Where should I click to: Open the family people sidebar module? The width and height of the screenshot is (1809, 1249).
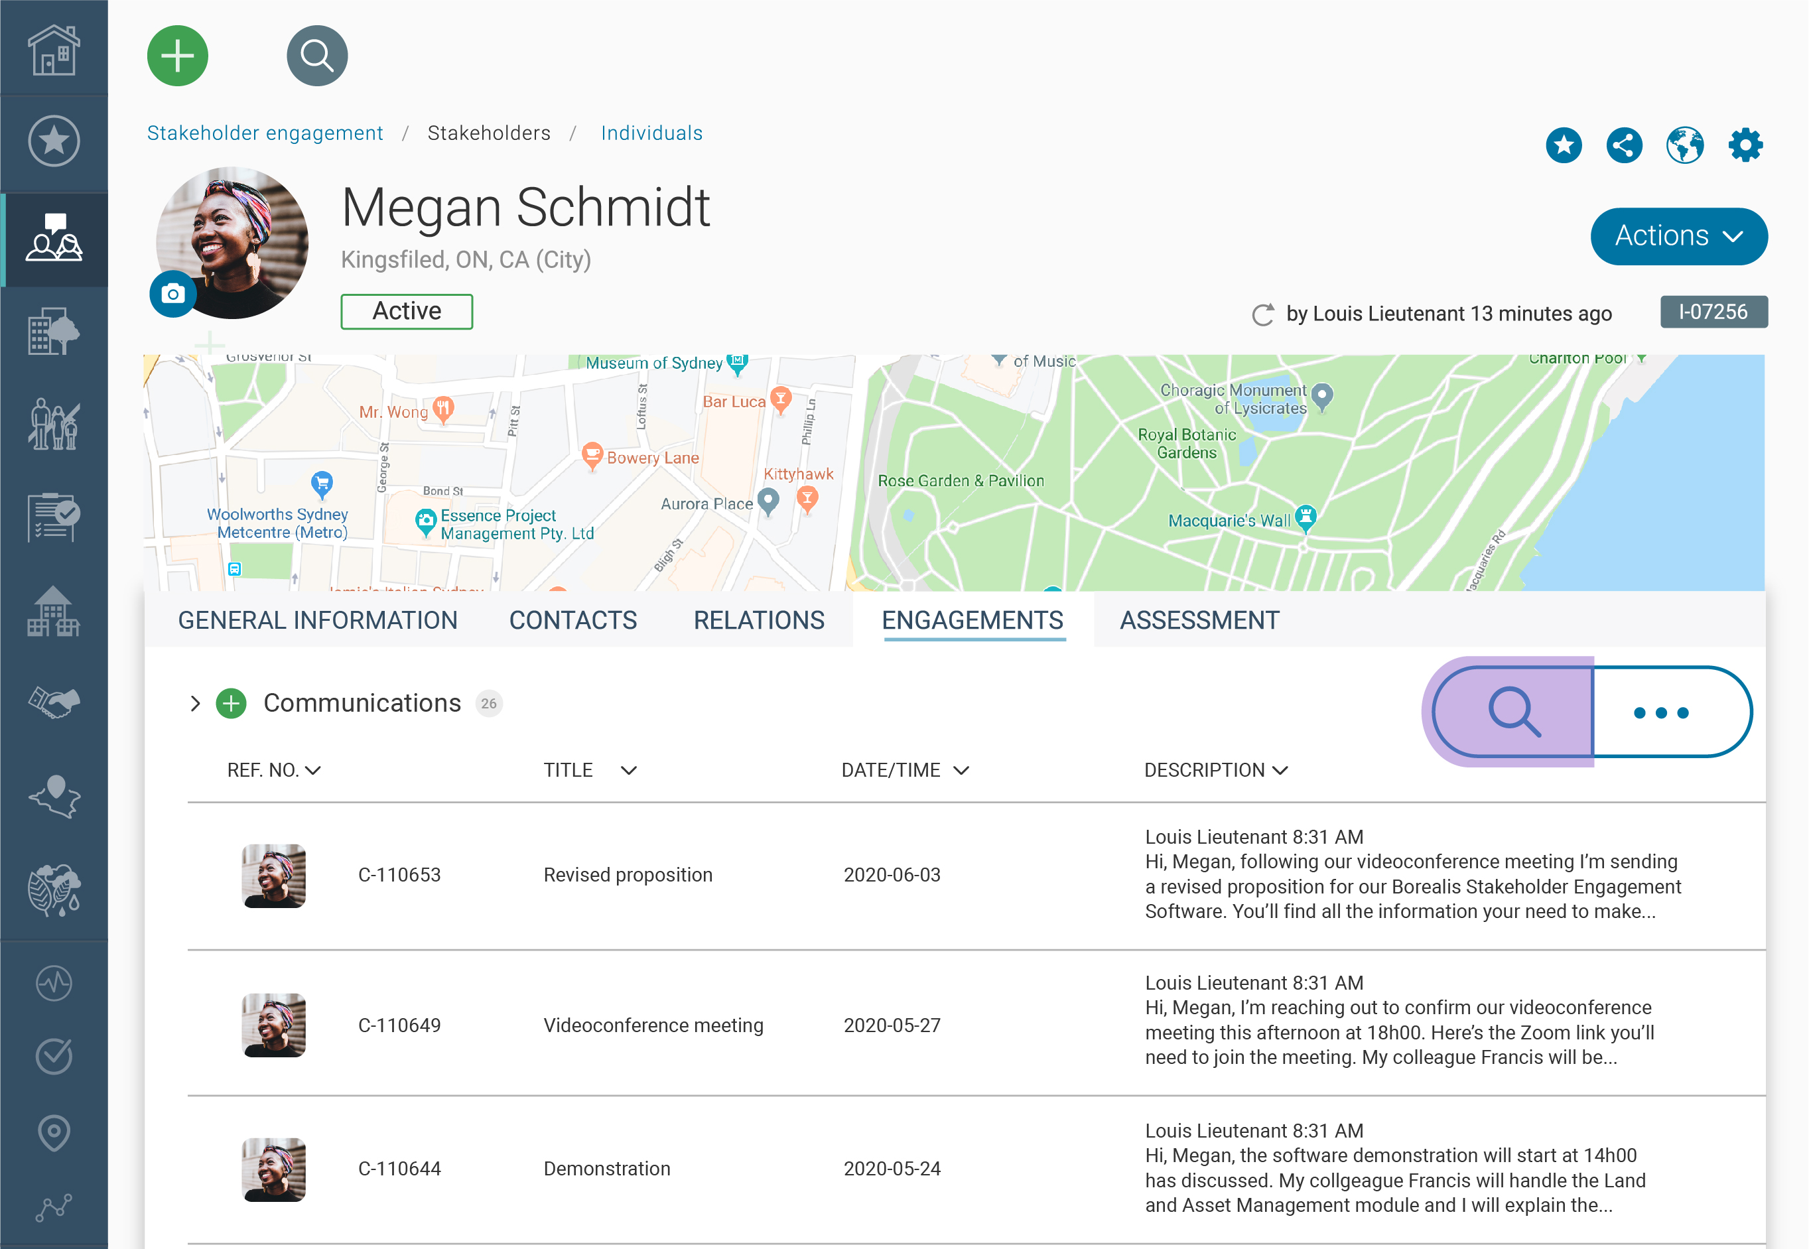point(54,423)
